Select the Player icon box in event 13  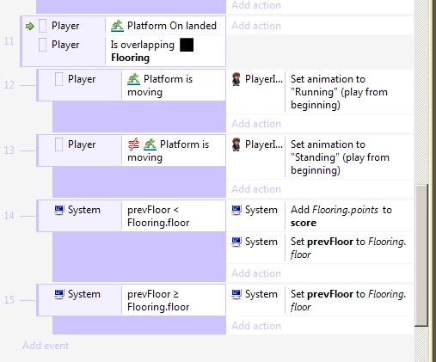[x=58, y=144]
